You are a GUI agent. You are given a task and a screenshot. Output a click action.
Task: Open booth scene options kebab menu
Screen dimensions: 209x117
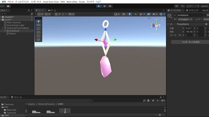(32, 20)
